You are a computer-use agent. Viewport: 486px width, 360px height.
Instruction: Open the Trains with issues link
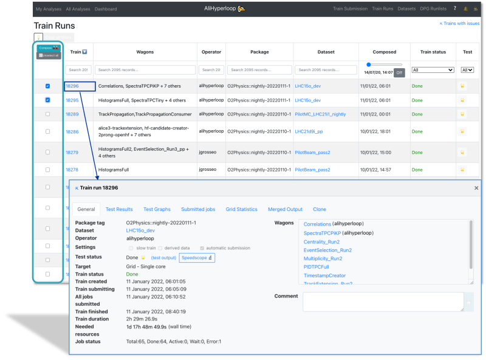(x=459, y=23)
